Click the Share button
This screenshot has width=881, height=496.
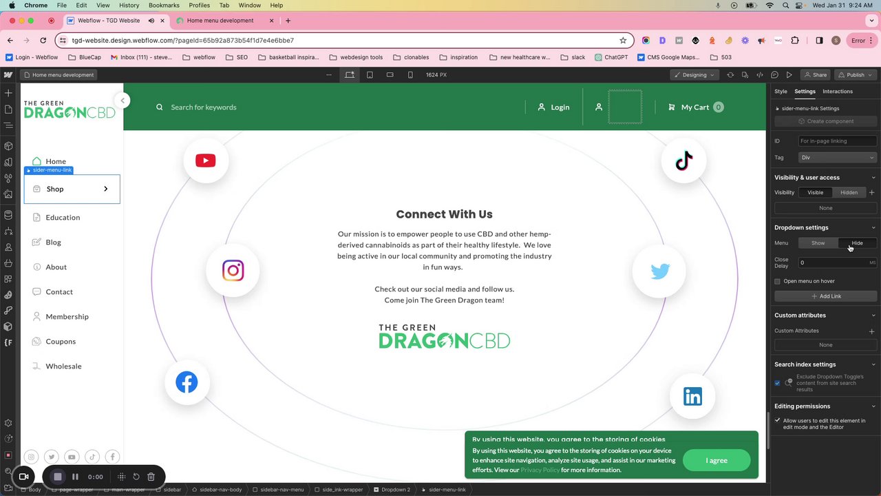point(815,74)
